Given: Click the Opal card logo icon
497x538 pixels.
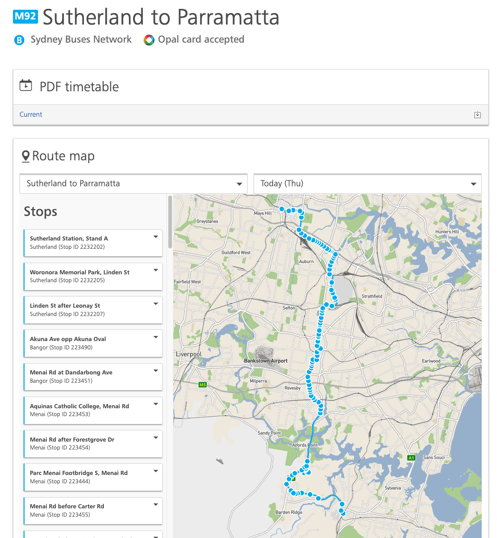Looking at the screenshot, I should click(149, 40).
